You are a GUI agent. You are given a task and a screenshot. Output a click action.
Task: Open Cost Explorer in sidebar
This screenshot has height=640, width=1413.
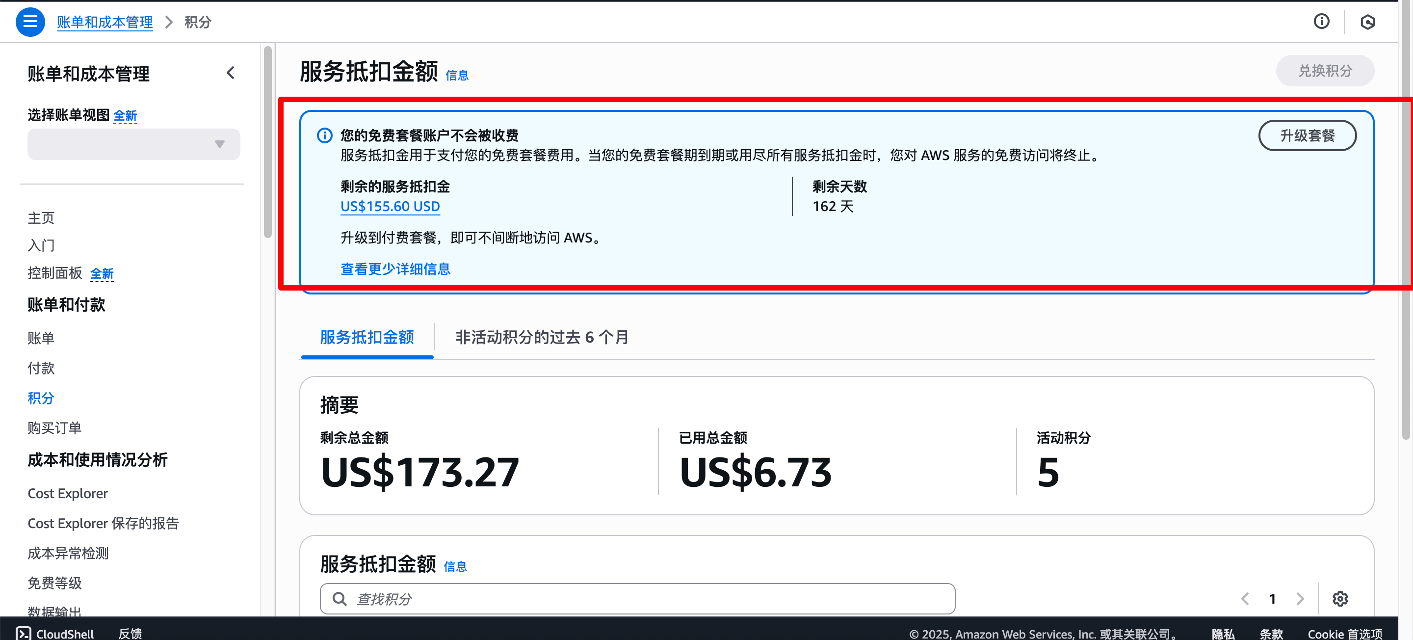tap(68, 493)
